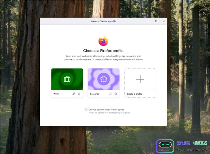Delete the Work profile using trash icon
The height and width of the screenshot is (154, 210).
tap(79, 94)
